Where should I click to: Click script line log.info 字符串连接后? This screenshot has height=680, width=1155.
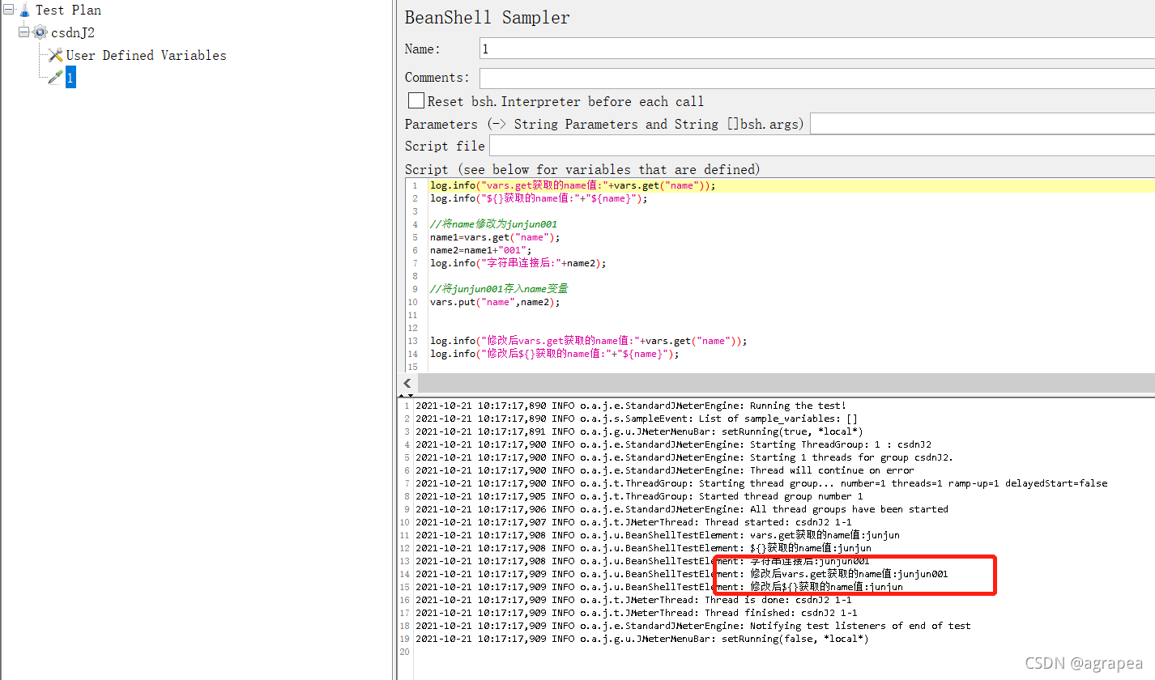click(x=518, y=263)
